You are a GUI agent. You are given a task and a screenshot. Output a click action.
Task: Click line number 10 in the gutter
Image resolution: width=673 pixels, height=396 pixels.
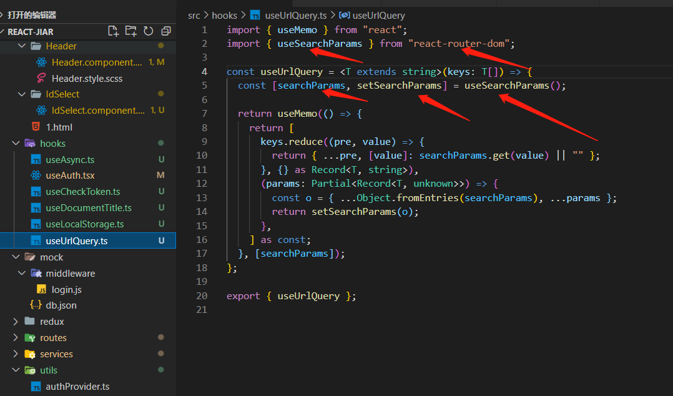point(202,155)
